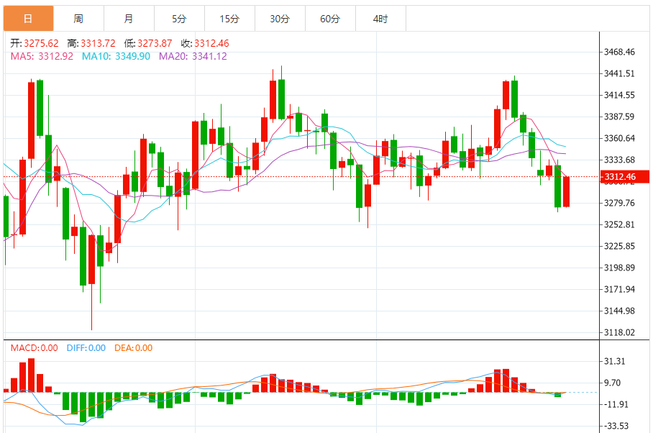Click the 3468.46 price axis label
The height and width of the screenshot is (433, 653).
pyautogui.click(x=619, y=52)
